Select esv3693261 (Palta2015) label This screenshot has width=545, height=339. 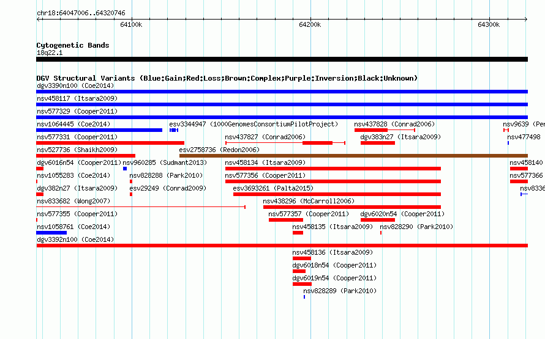[x=273, y=188]
